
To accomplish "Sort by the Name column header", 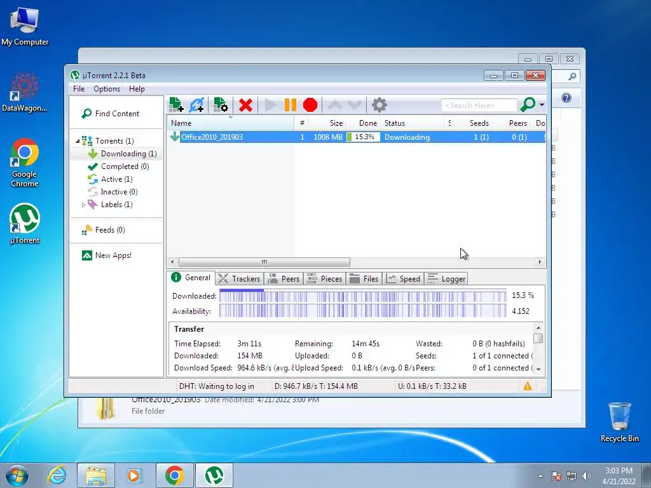I will 230,123.
